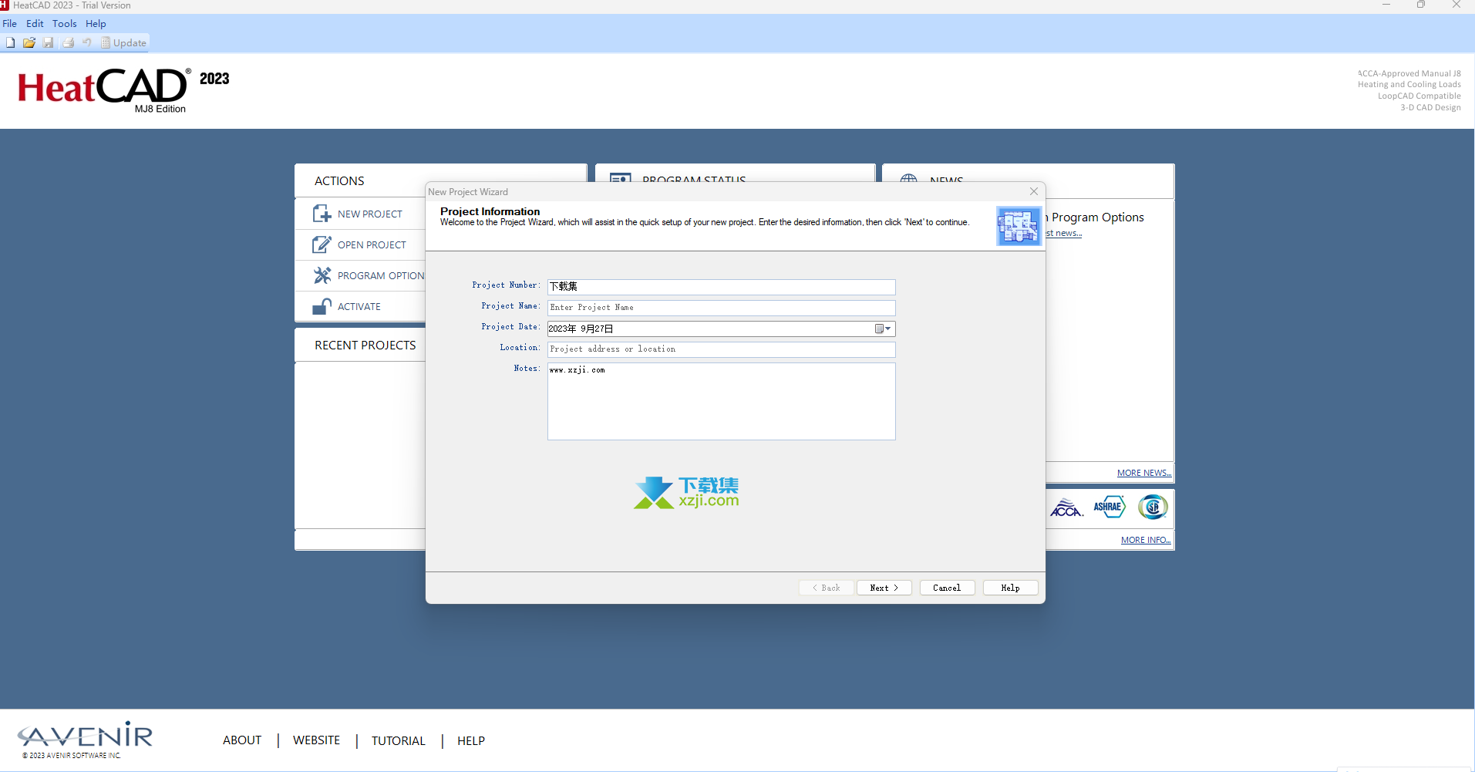The width and height of the screenshot is (1475, 772).
Task: Click the OPEN PROJECT action
Action: click(372, 244)
